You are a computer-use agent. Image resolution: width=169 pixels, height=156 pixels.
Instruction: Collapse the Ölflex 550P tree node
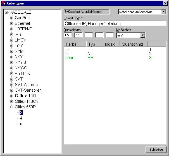11,107
